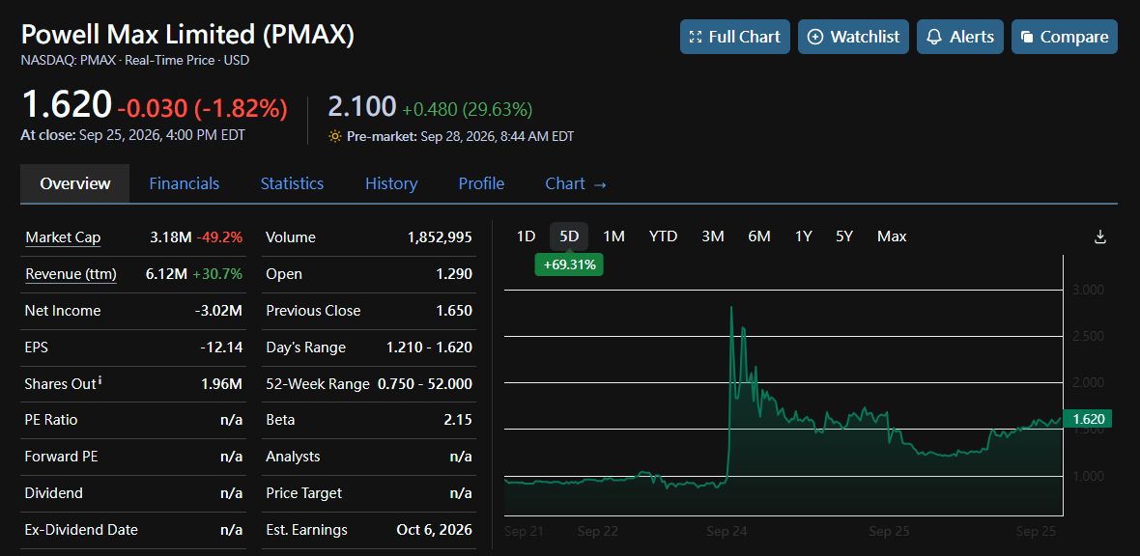Select the 1D chart range

pos(526,236)
